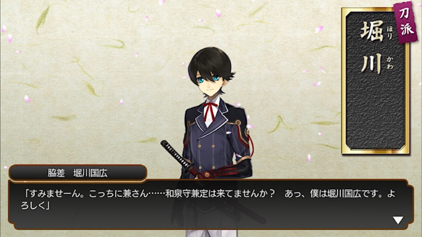Click the character's black gloved hand
Screen dimensions: 422x237
[244, 169]
